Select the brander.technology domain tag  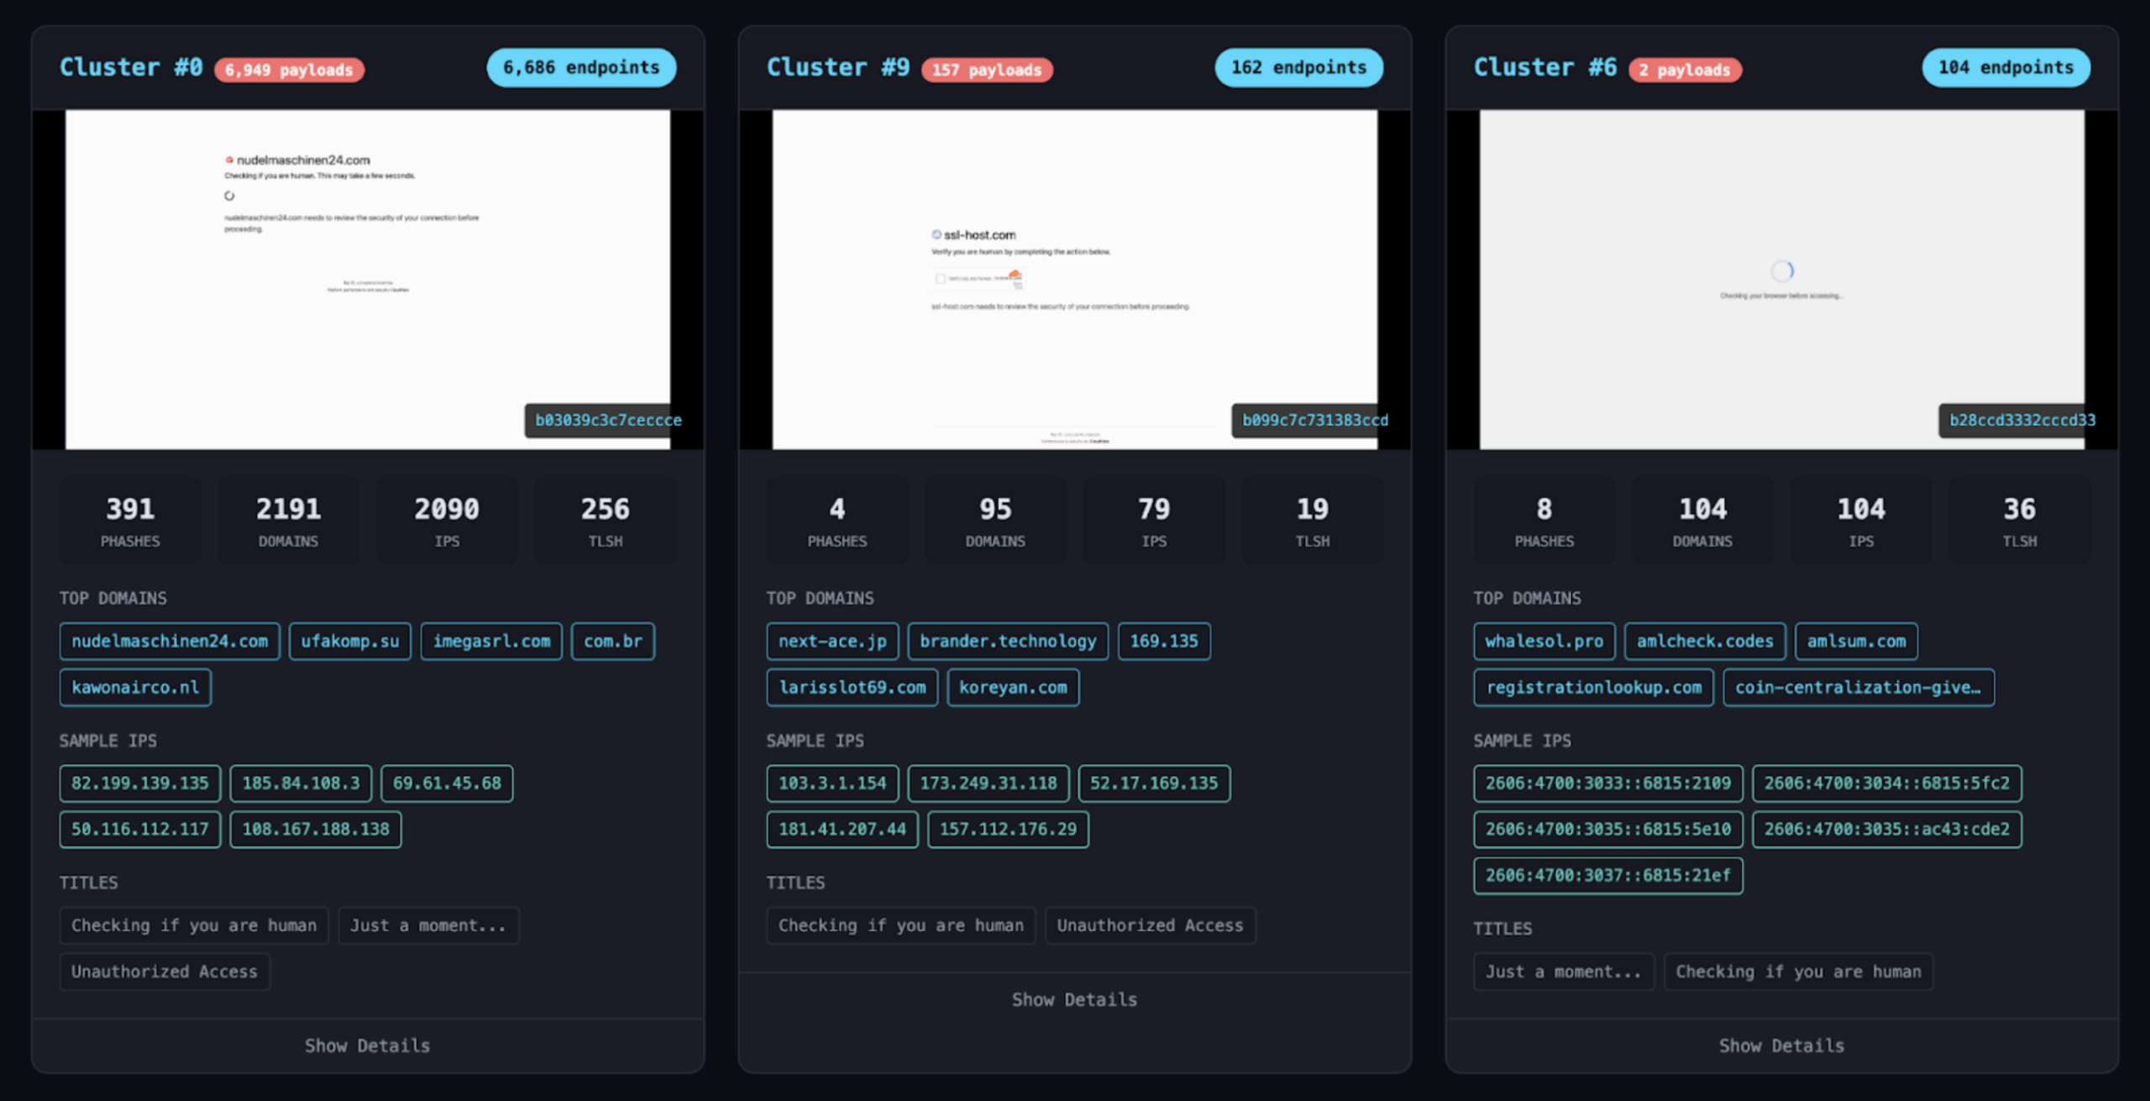pos(1008,641)
